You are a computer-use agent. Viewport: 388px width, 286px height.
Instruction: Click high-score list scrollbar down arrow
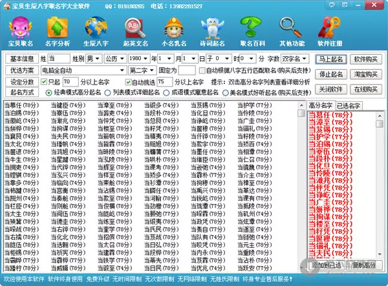point(380,254)
